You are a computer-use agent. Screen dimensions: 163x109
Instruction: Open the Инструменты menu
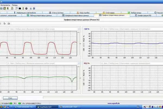tap(5, 5)
